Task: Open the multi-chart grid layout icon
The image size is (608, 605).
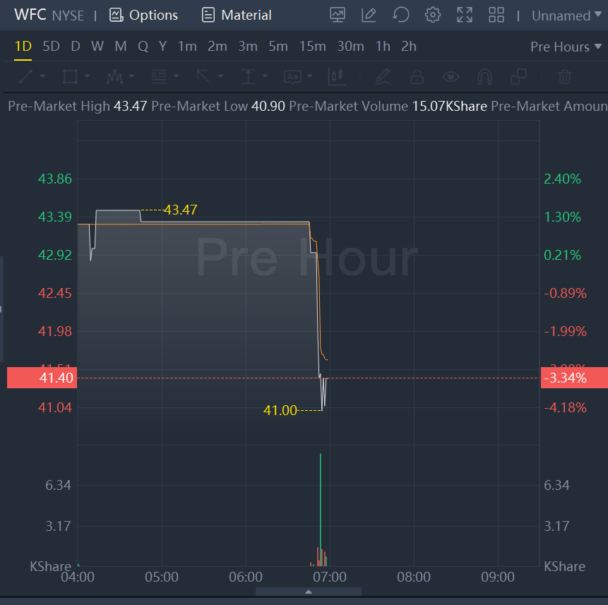Action: click(x=496, y=15)
